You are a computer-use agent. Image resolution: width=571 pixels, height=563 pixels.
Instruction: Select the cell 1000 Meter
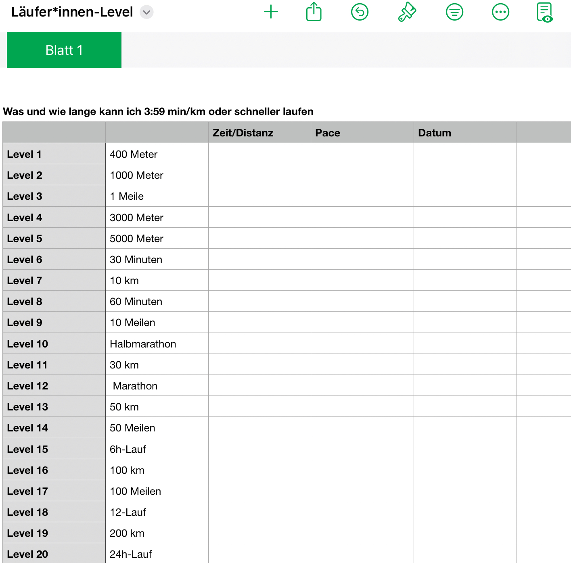[157, 175]
